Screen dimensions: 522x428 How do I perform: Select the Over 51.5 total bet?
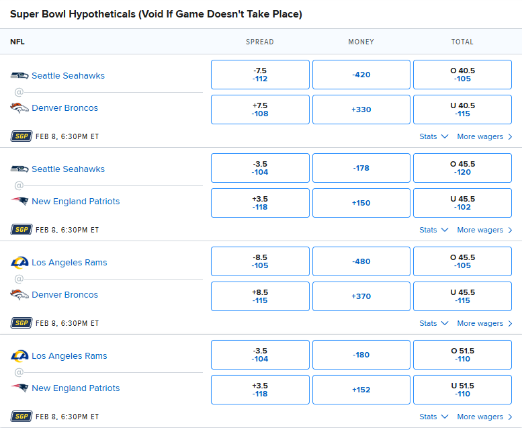462,355
